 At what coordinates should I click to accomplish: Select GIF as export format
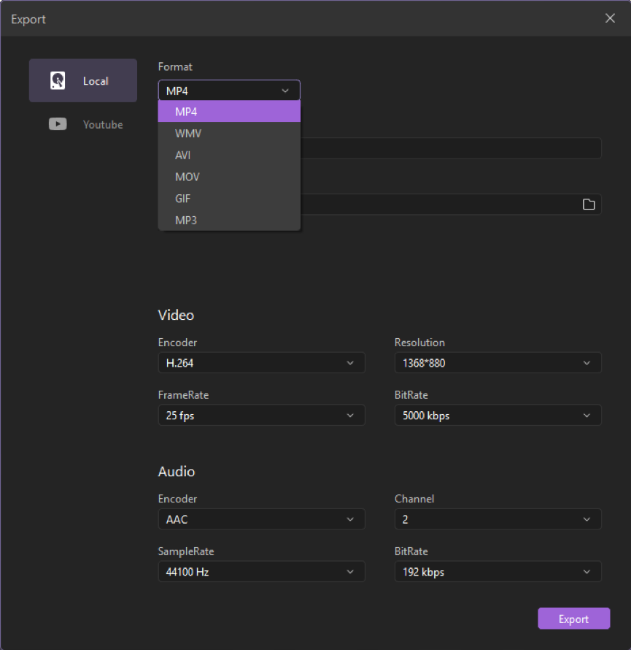tap(229, 199)
